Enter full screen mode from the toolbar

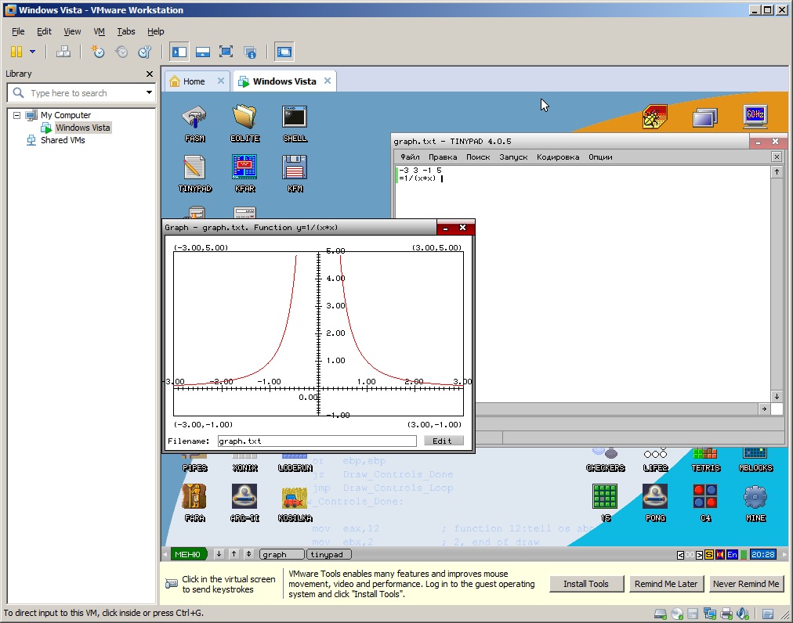click(x=226, y=52)
